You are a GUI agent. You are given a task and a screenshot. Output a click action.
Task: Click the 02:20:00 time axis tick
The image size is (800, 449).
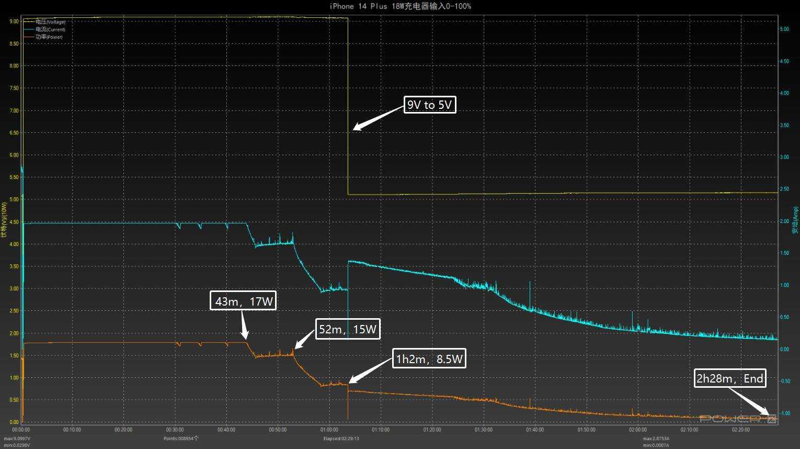point(741,430)
